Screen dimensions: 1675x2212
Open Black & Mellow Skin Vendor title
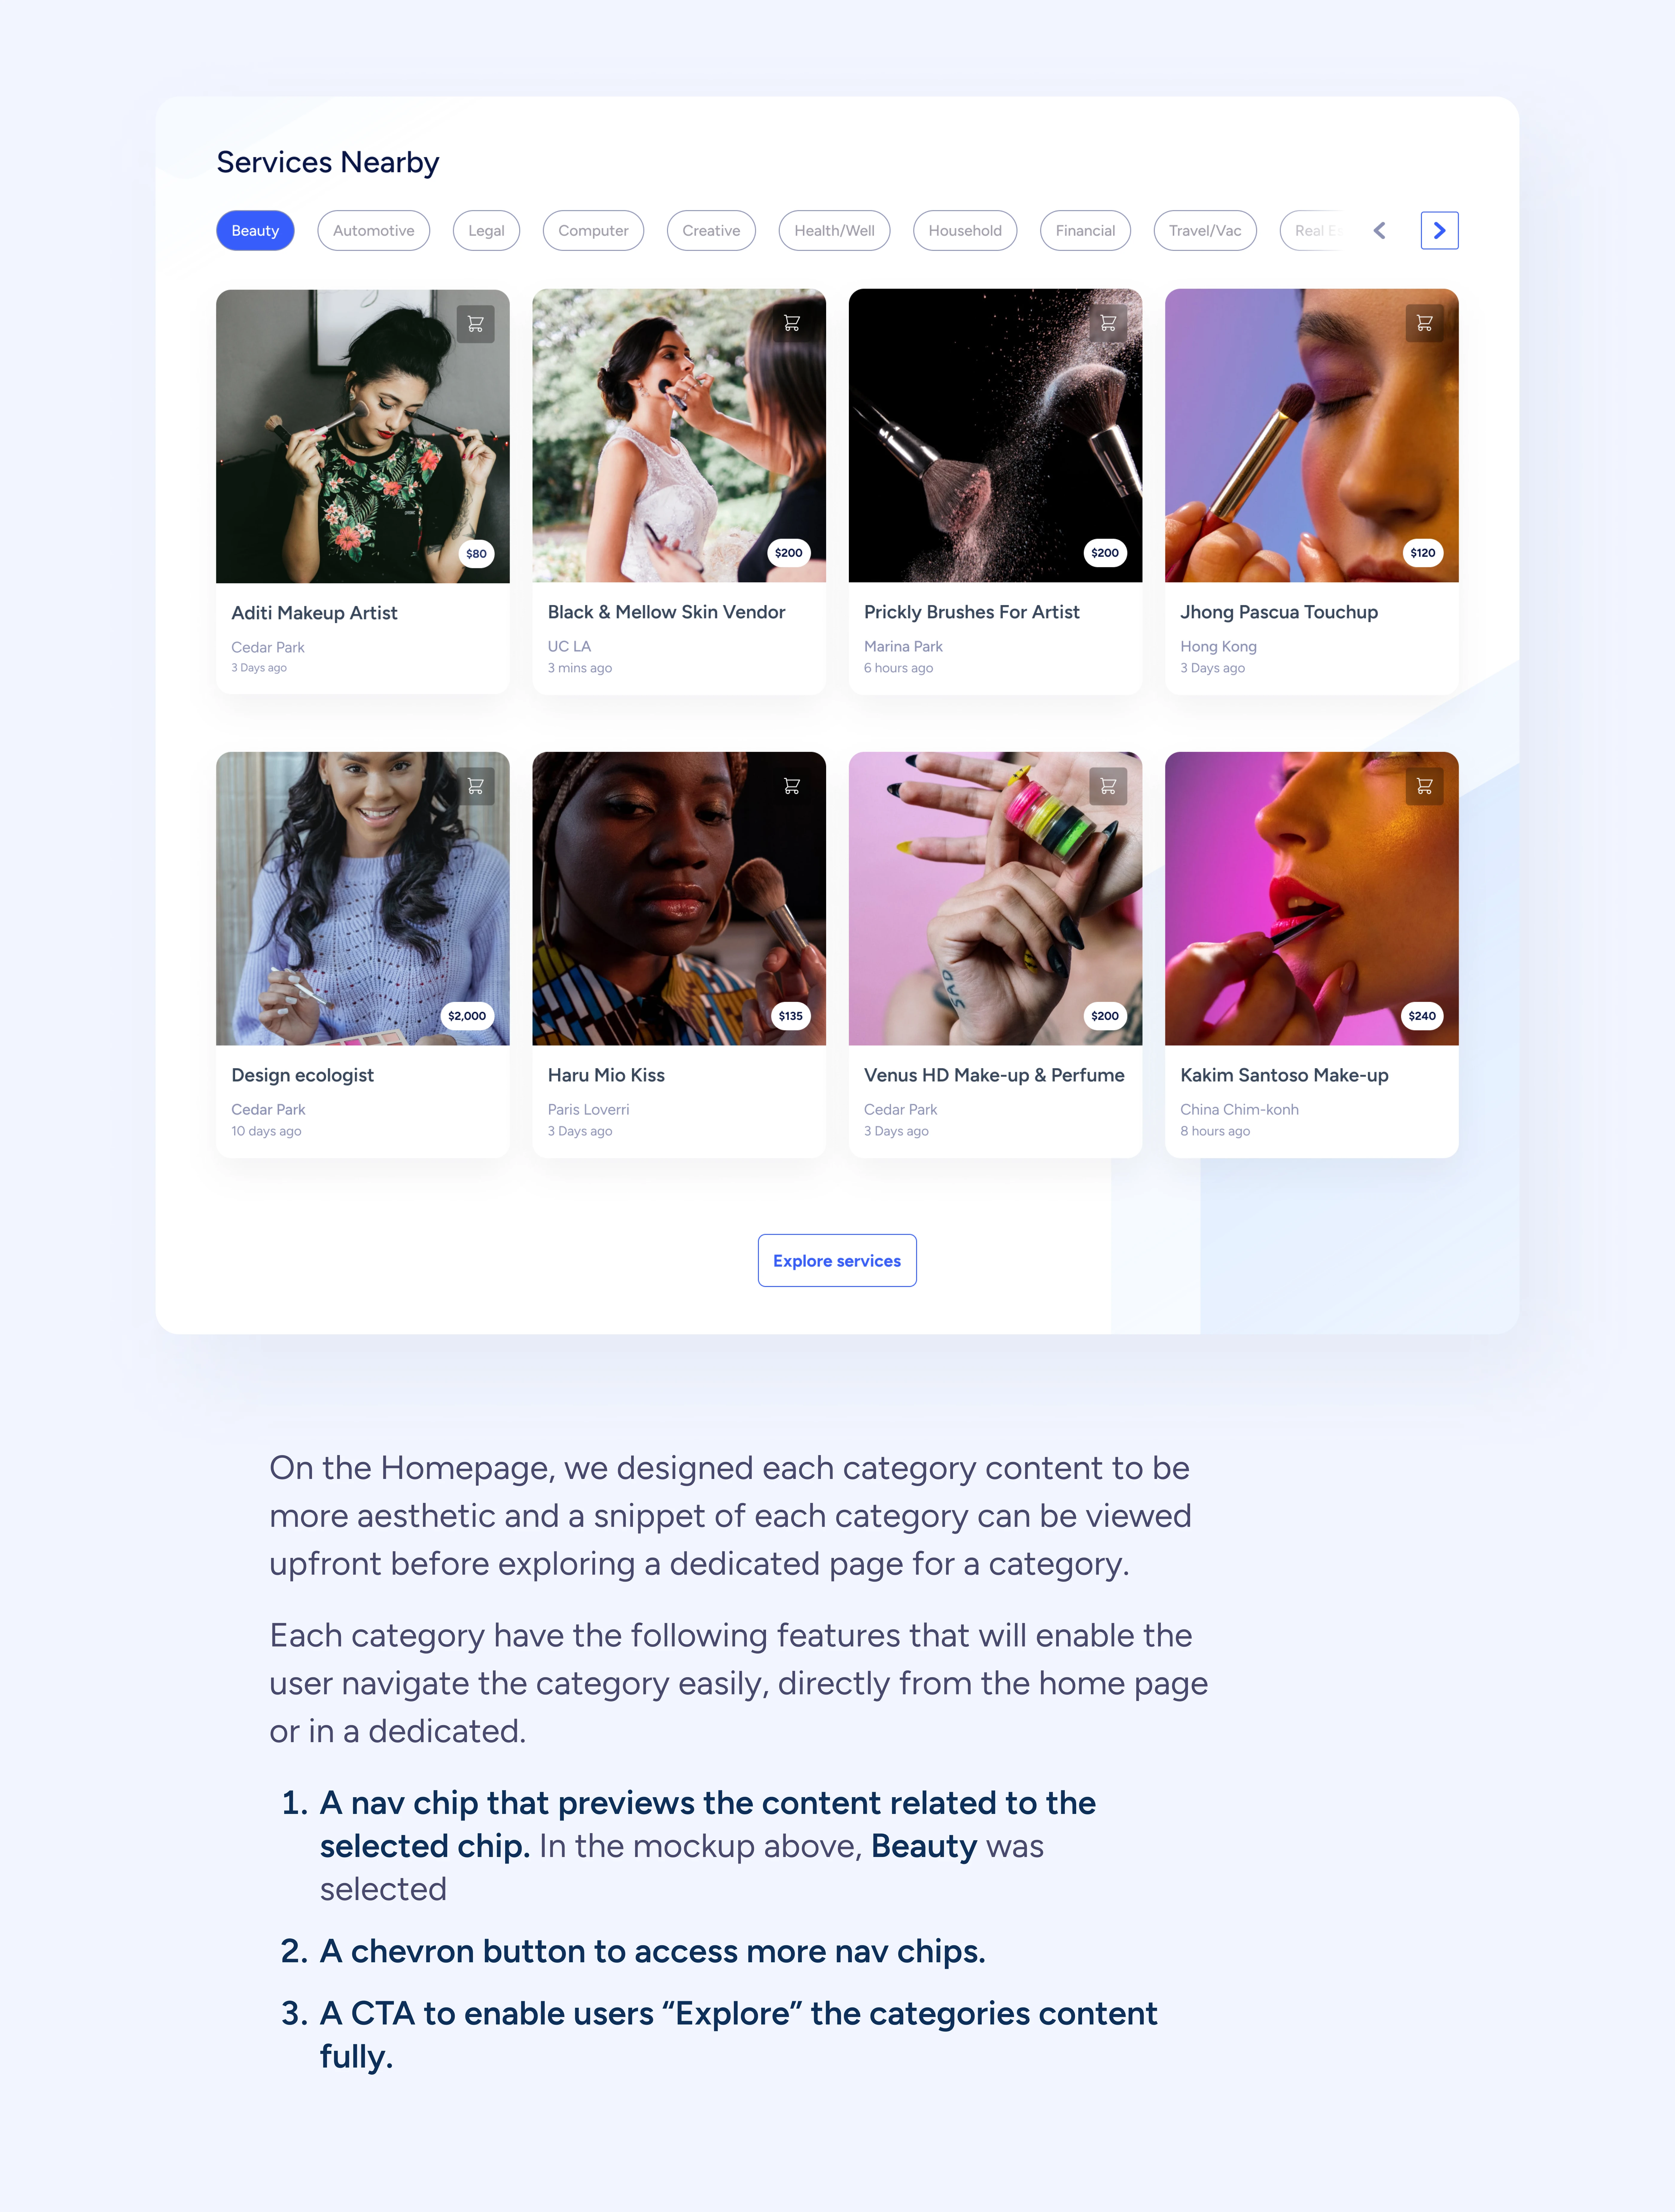666,612
